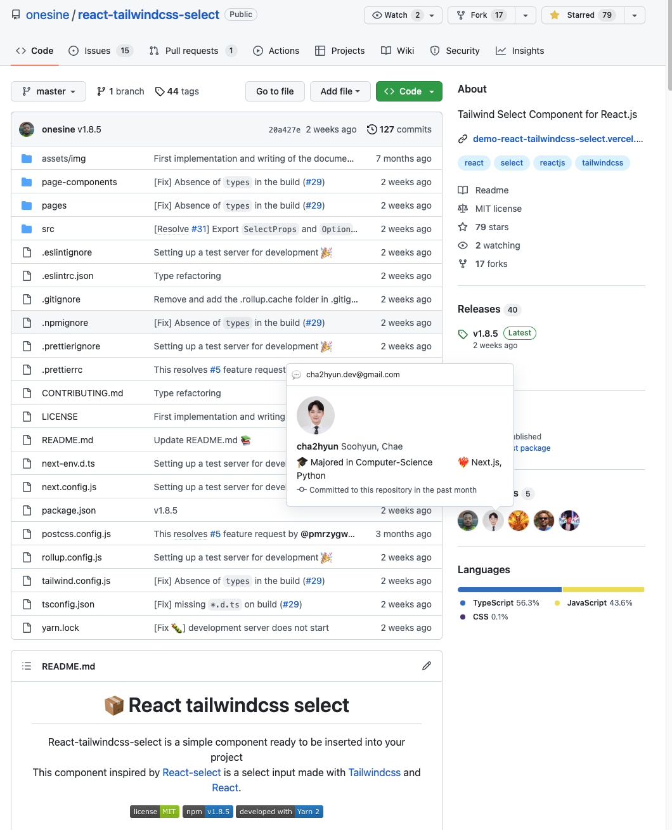Open the Pull requests tab
This screenshot has height=830, width=672.
(x=193, y=51)
